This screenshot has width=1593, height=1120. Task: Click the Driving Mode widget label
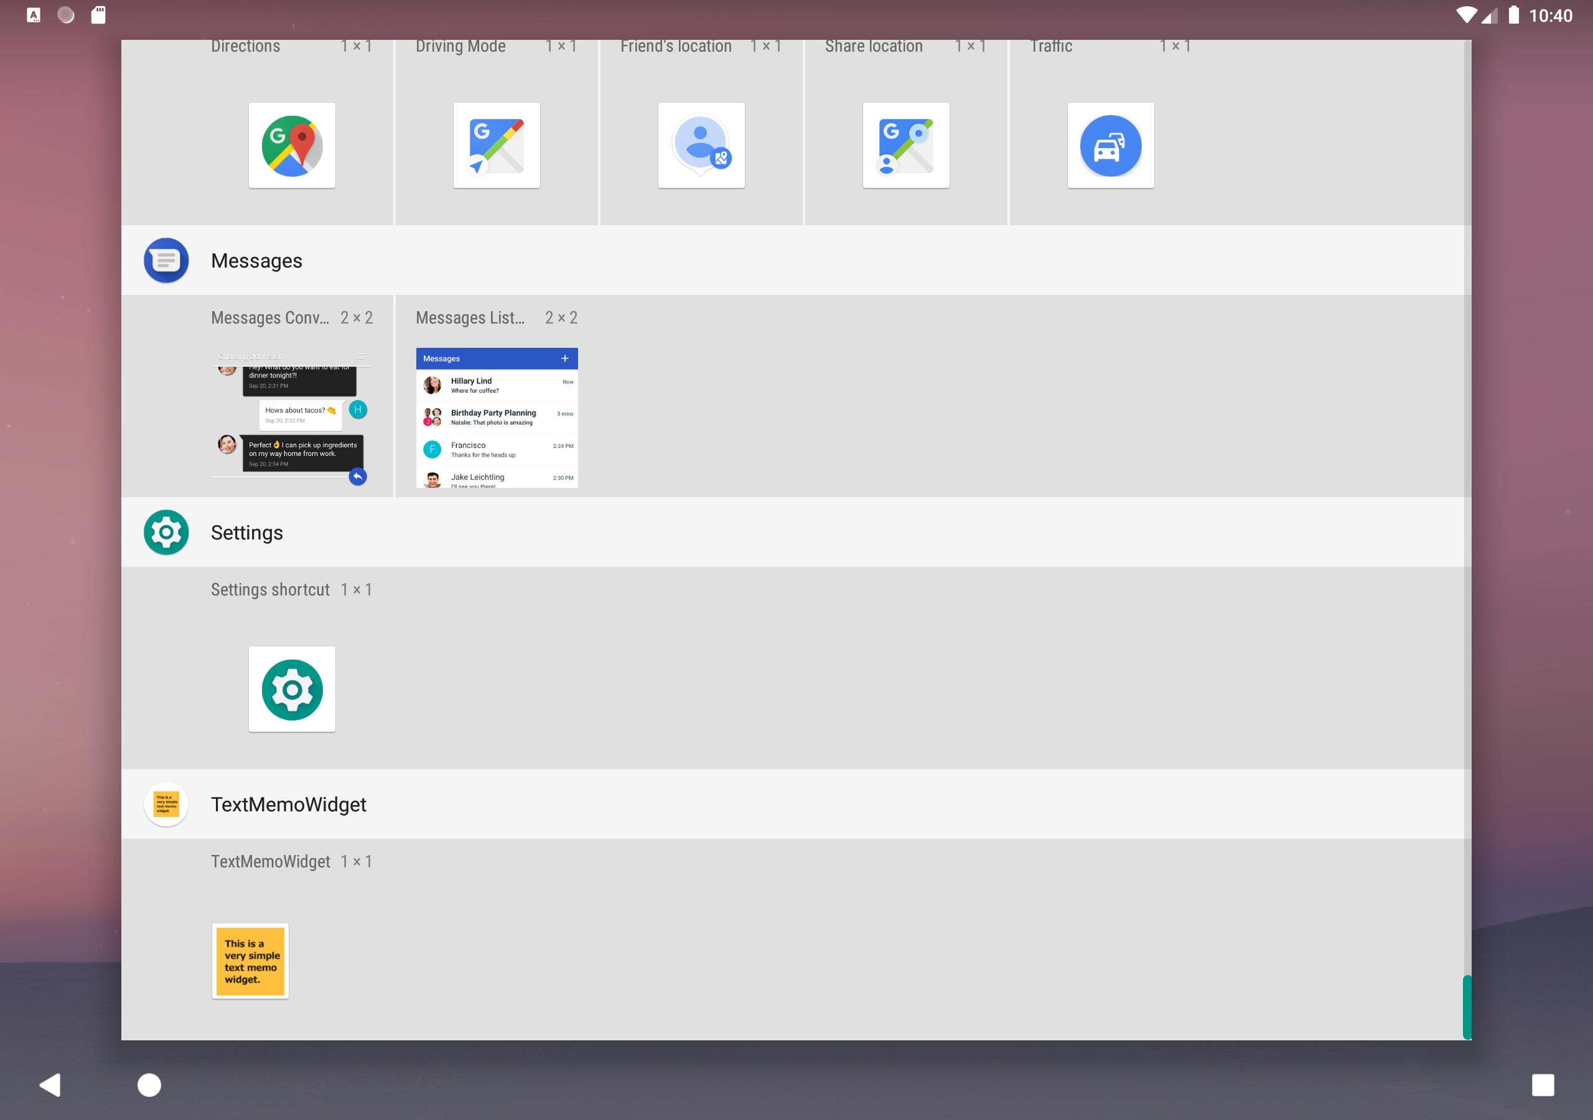click(460, 47)
